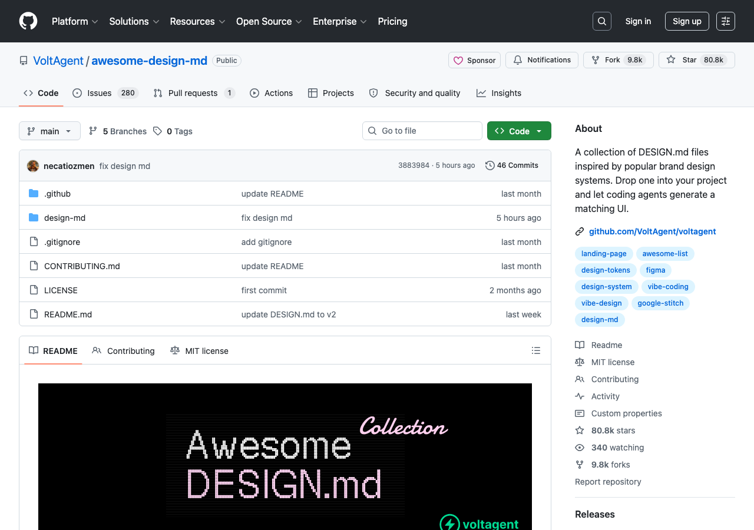Click the eye icon next to 340 watching
Image resolution: width=754 pixels, height=530 pixels.
point(580,448)
